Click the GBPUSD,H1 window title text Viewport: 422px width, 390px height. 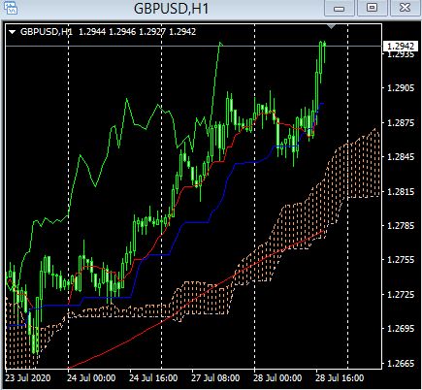coord(171,9)
